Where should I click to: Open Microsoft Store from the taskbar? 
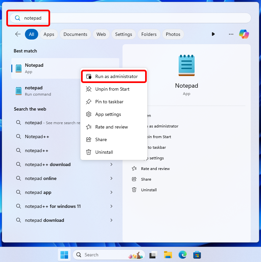point(197,255)
